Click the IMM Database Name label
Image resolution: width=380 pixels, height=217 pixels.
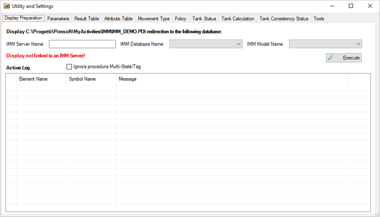142,44
